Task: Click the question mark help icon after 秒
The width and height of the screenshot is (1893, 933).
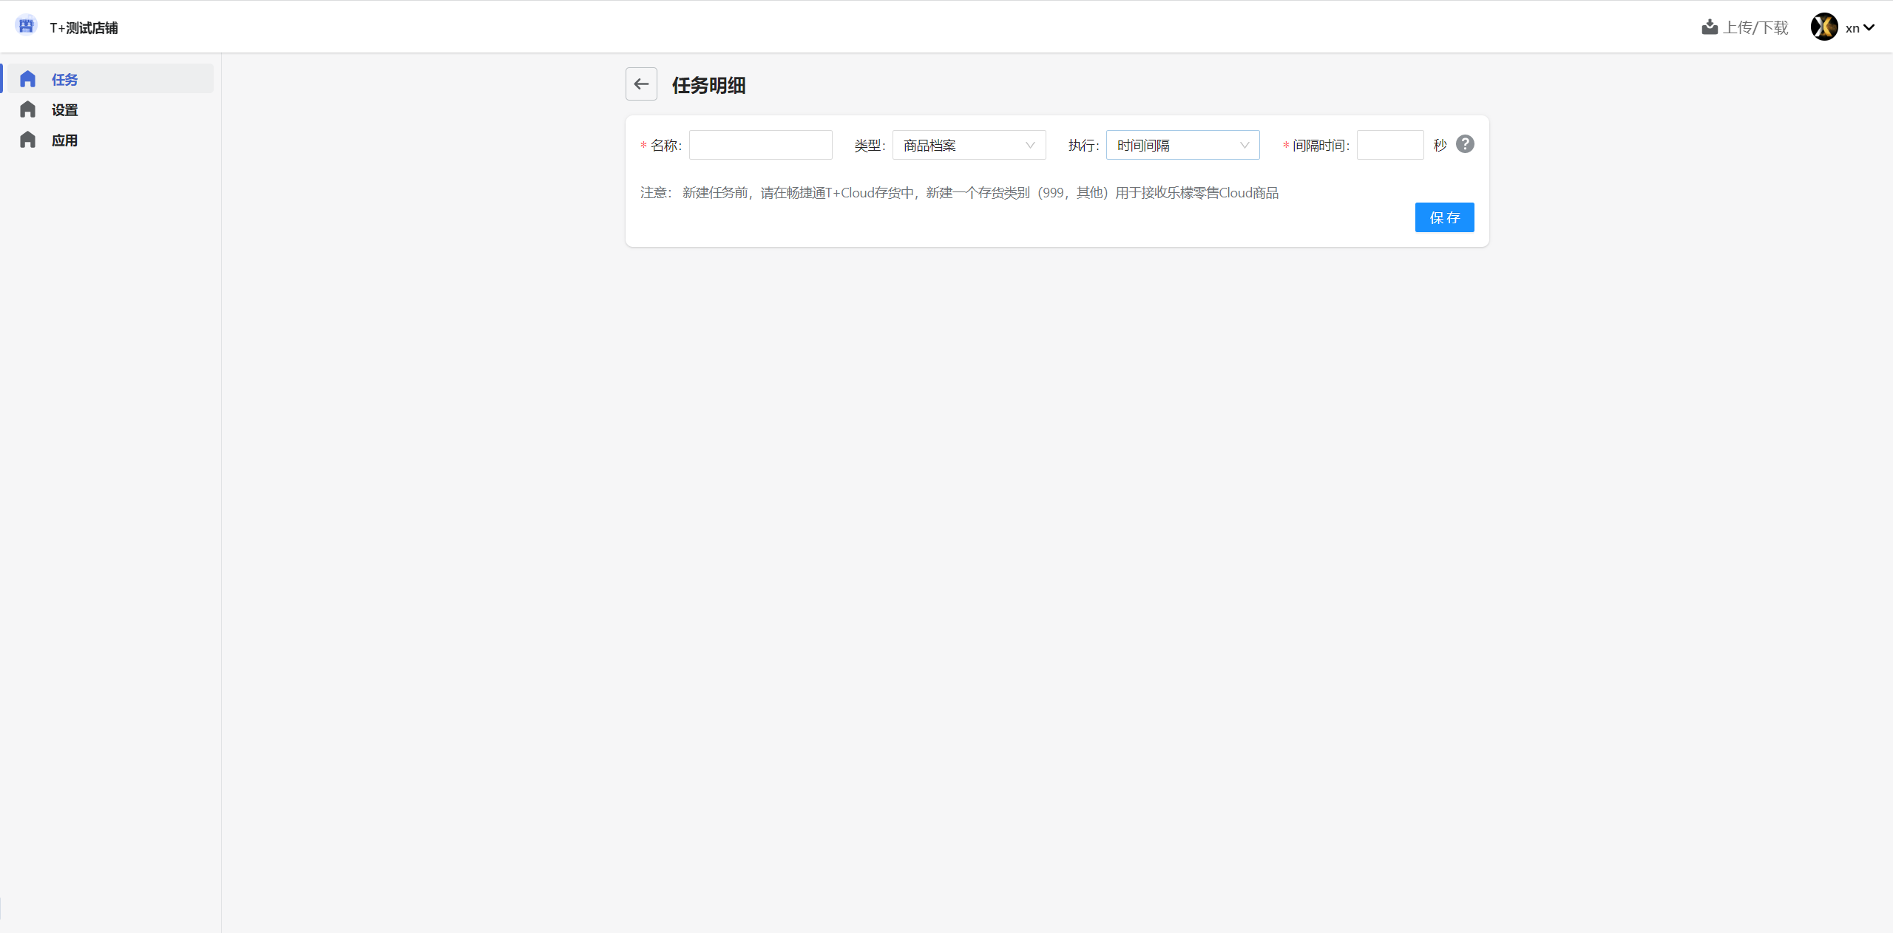Action: coord(1465,144)
